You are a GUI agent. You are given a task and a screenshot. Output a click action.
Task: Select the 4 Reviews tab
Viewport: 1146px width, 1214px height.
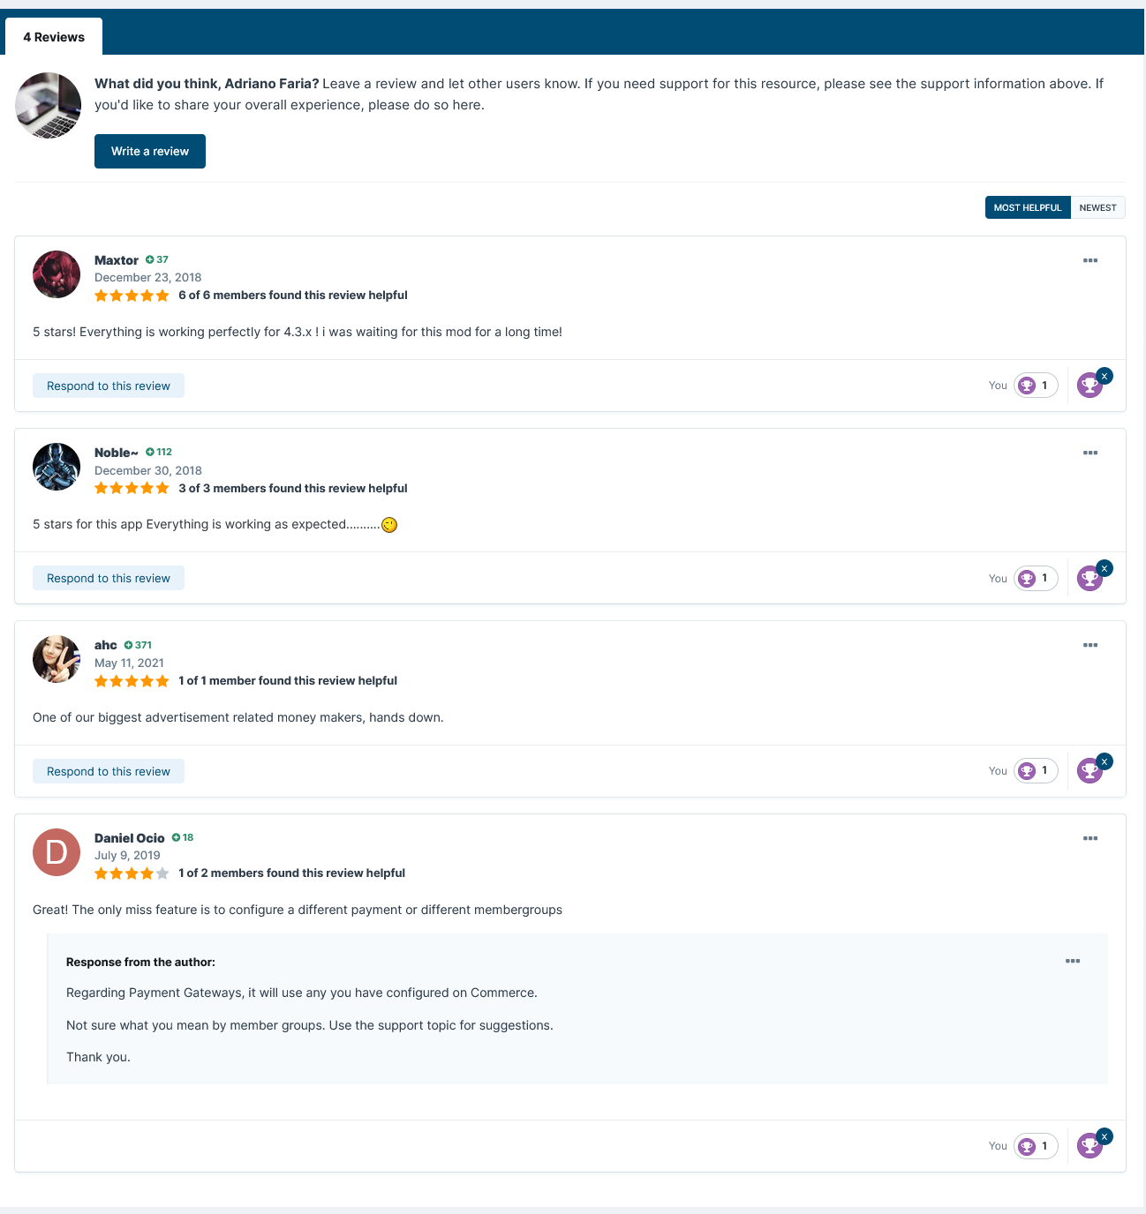pyautogui.click(x=54, y=37)
